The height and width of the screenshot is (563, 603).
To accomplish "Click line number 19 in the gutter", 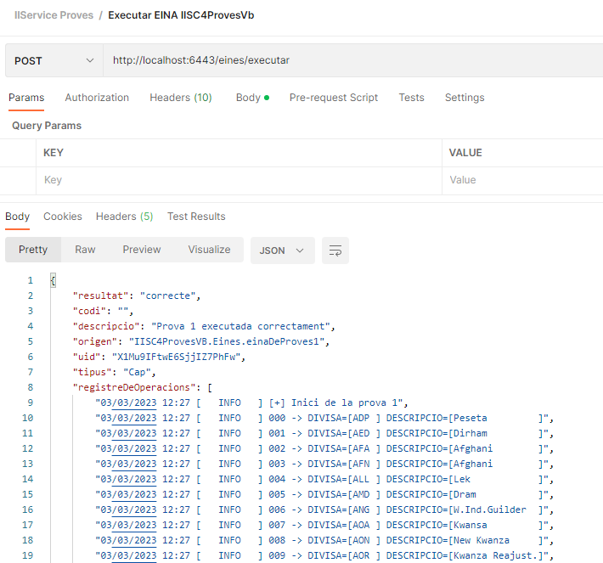I will coord(28,555).
